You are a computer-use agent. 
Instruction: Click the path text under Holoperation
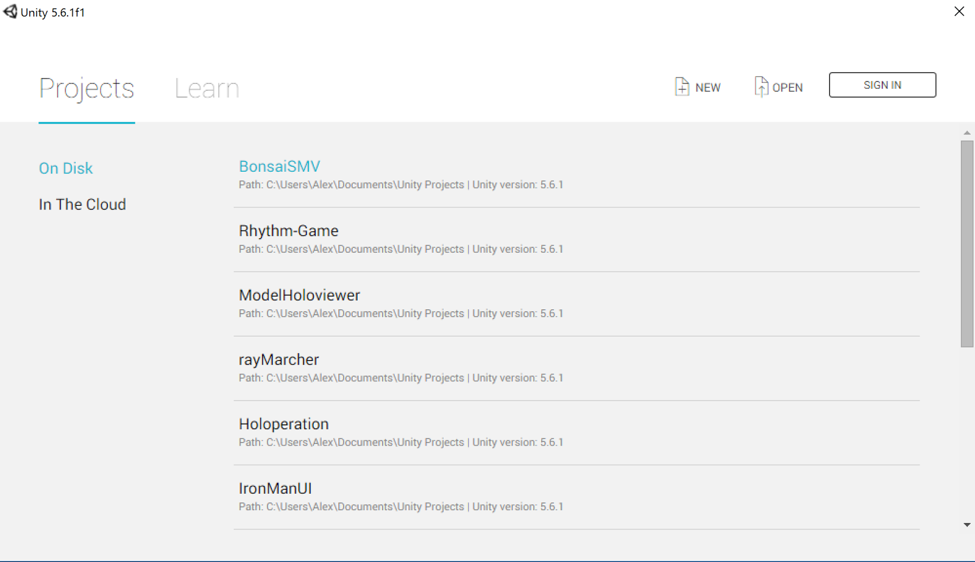tap(401, 443)
